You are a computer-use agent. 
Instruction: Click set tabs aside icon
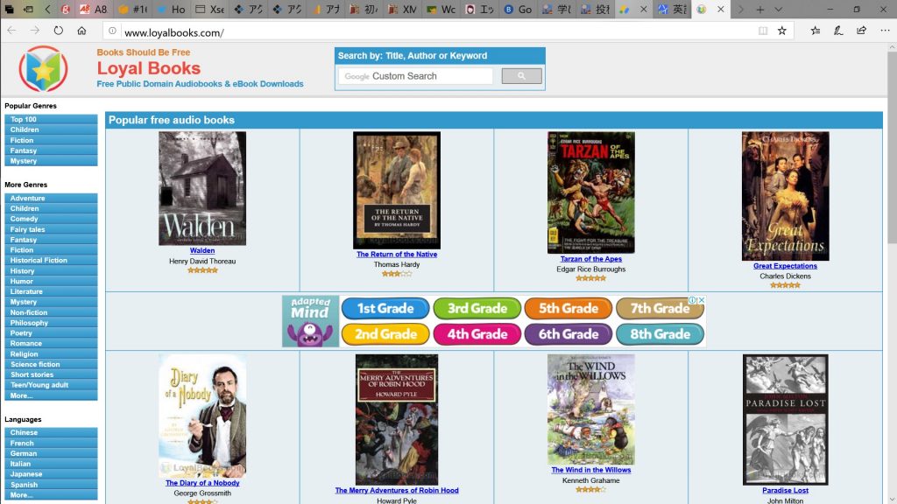[x=28, y=9]
